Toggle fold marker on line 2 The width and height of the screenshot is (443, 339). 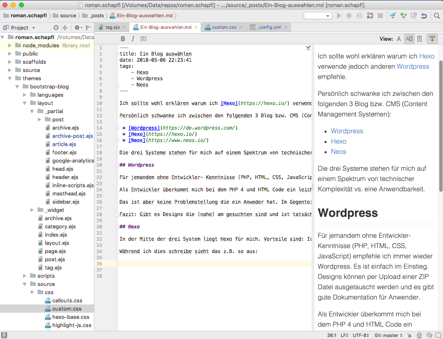tap(117, 54)
